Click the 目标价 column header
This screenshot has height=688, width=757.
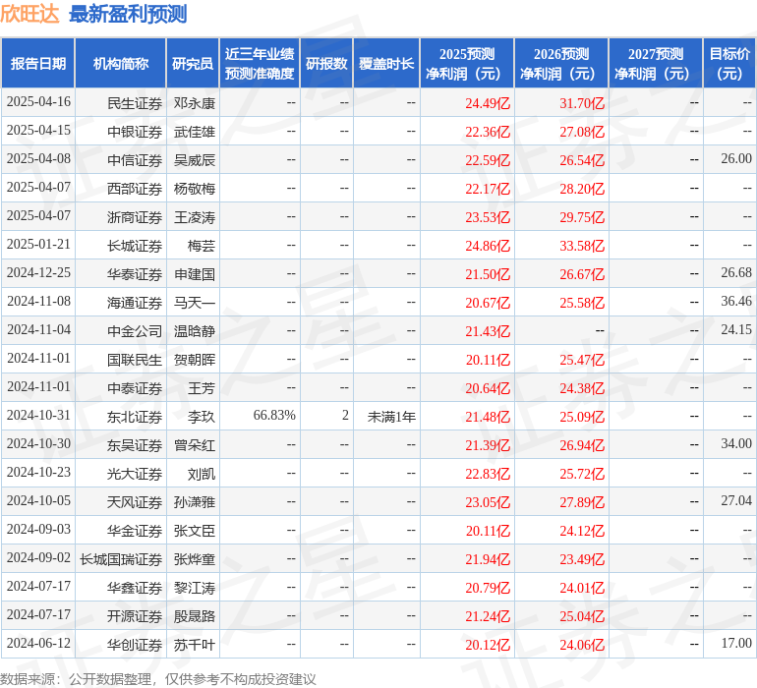click(729, 64)
